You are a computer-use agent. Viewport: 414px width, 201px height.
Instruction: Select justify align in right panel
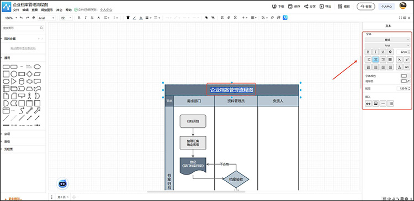click(390, 59)
